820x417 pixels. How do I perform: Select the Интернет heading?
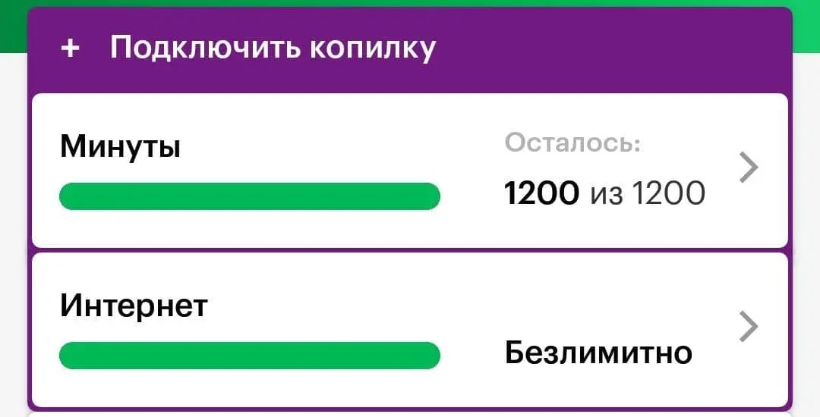pos(134,306)
